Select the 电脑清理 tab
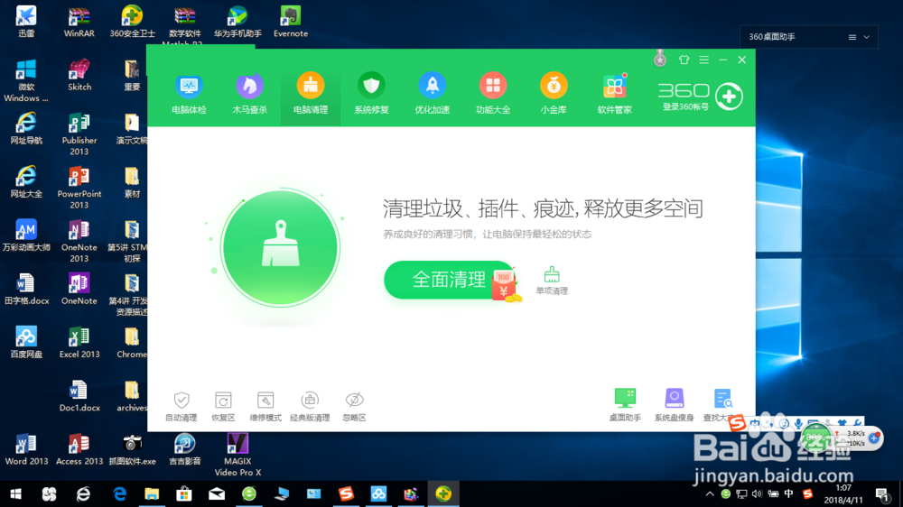The height and width of the screenshot is (507, 903). click(x=311, y=94)
